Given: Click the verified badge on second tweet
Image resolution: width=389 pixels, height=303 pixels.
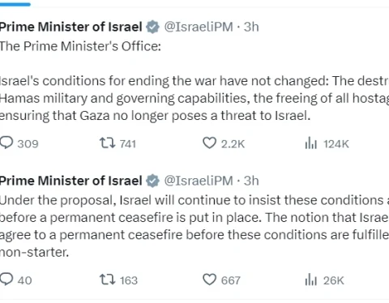Looking at the screenshot, I should tap(152, 181).
